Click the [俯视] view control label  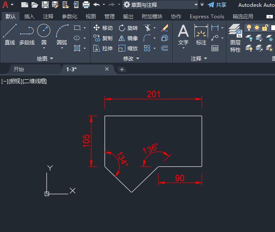click(x=16, y=81)
